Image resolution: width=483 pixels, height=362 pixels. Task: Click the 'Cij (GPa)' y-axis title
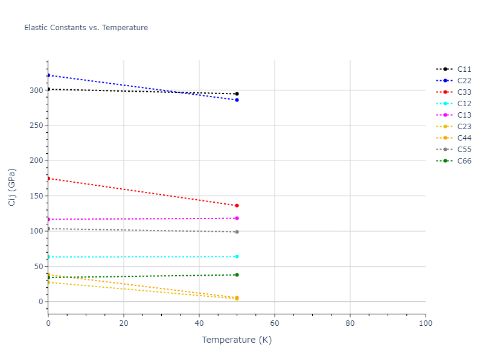click(12, 186)
